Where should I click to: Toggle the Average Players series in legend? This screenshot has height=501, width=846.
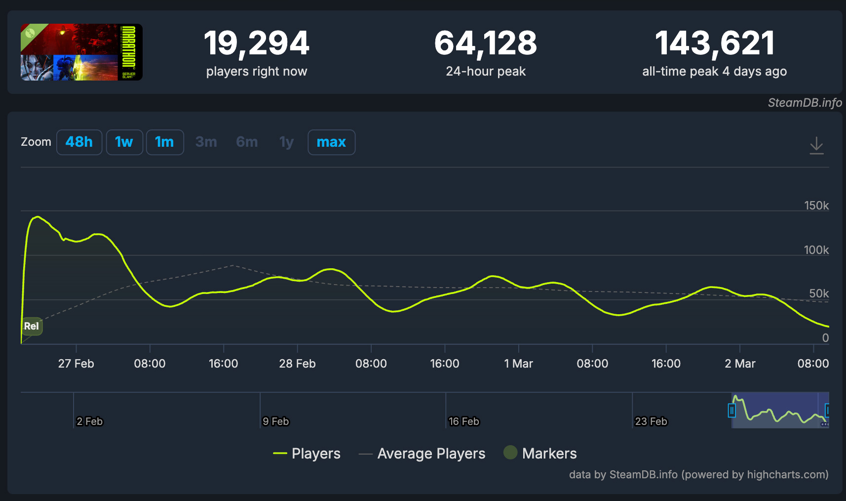[423, 454]
